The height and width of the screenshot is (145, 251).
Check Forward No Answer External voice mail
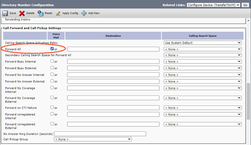point(52,81)
